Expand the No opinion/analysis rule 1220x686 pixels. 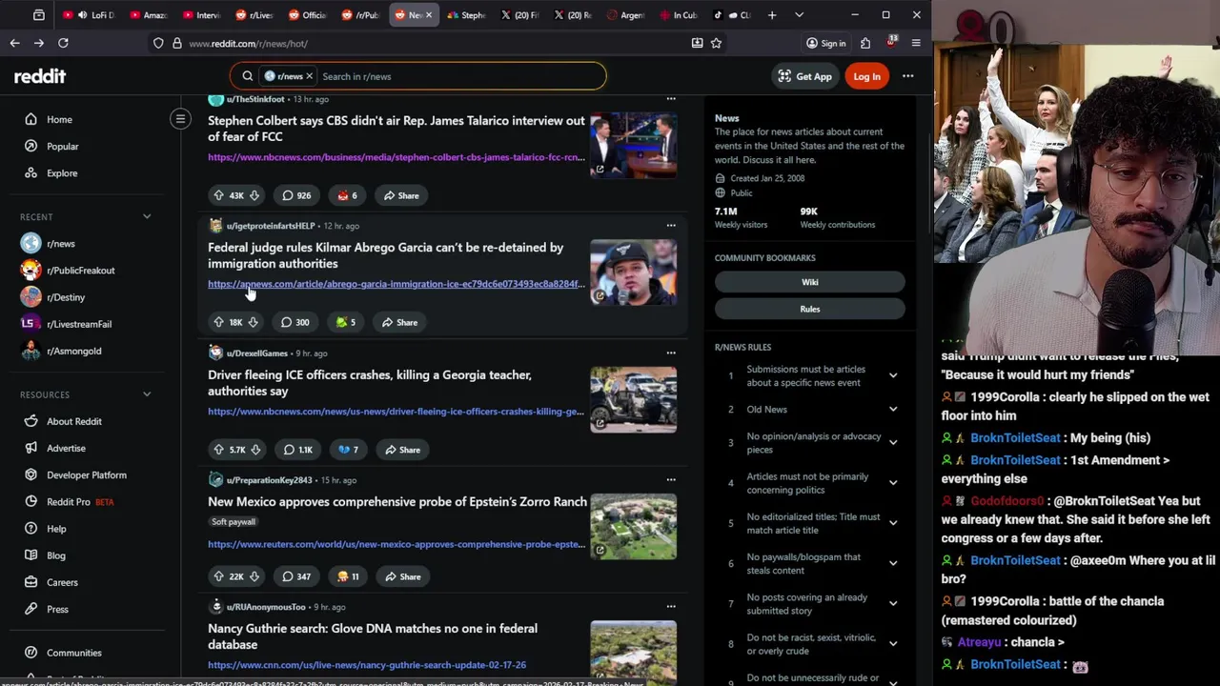(x=893, y=443)
